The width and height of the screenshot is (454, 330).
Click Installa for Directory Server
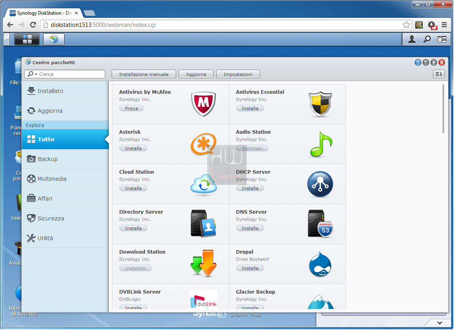tap(133, 228)
